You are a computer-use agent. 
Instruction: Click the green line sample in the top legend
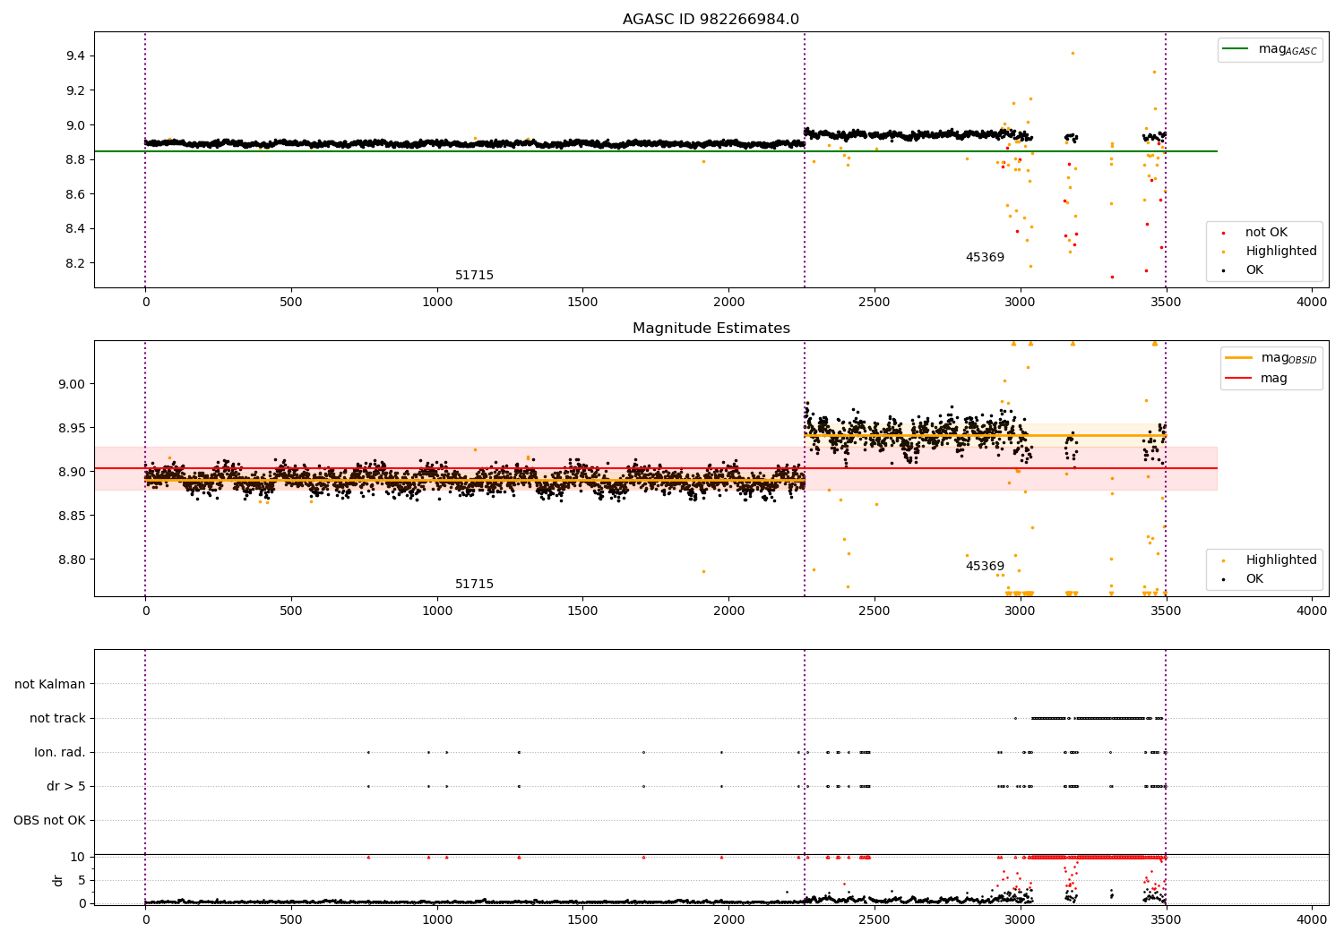[x=1236, y=49]
